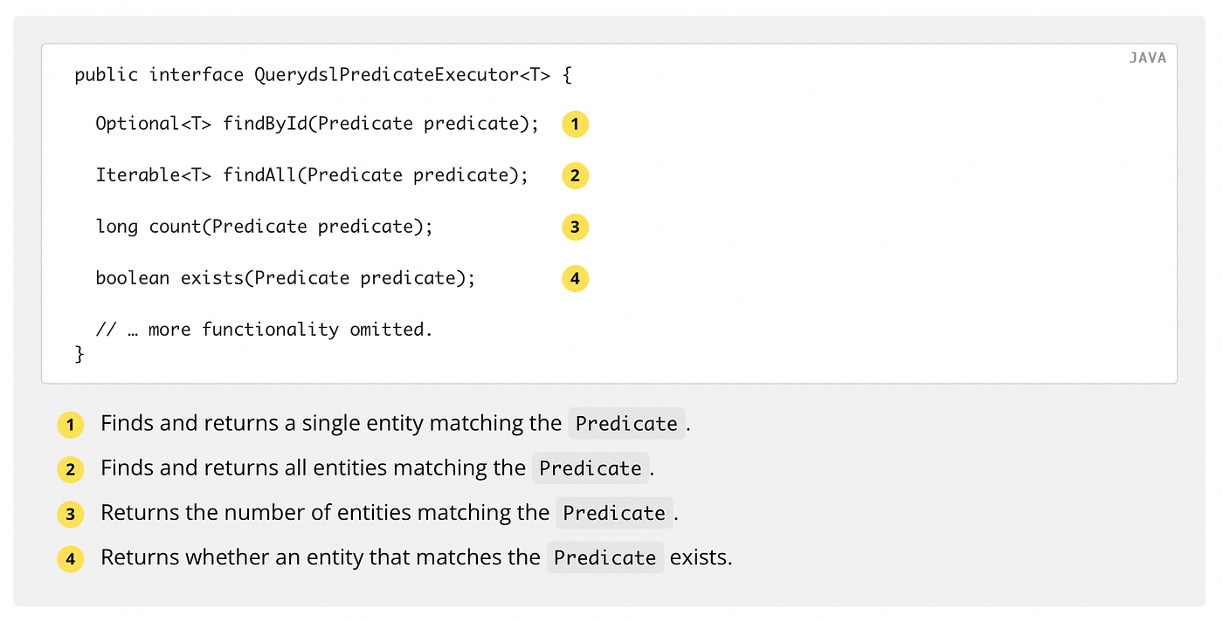Viewport: 1223px width, 621px height.
Task: Click the Predicate code tag in second description
Action: click(x=591, y=468)
